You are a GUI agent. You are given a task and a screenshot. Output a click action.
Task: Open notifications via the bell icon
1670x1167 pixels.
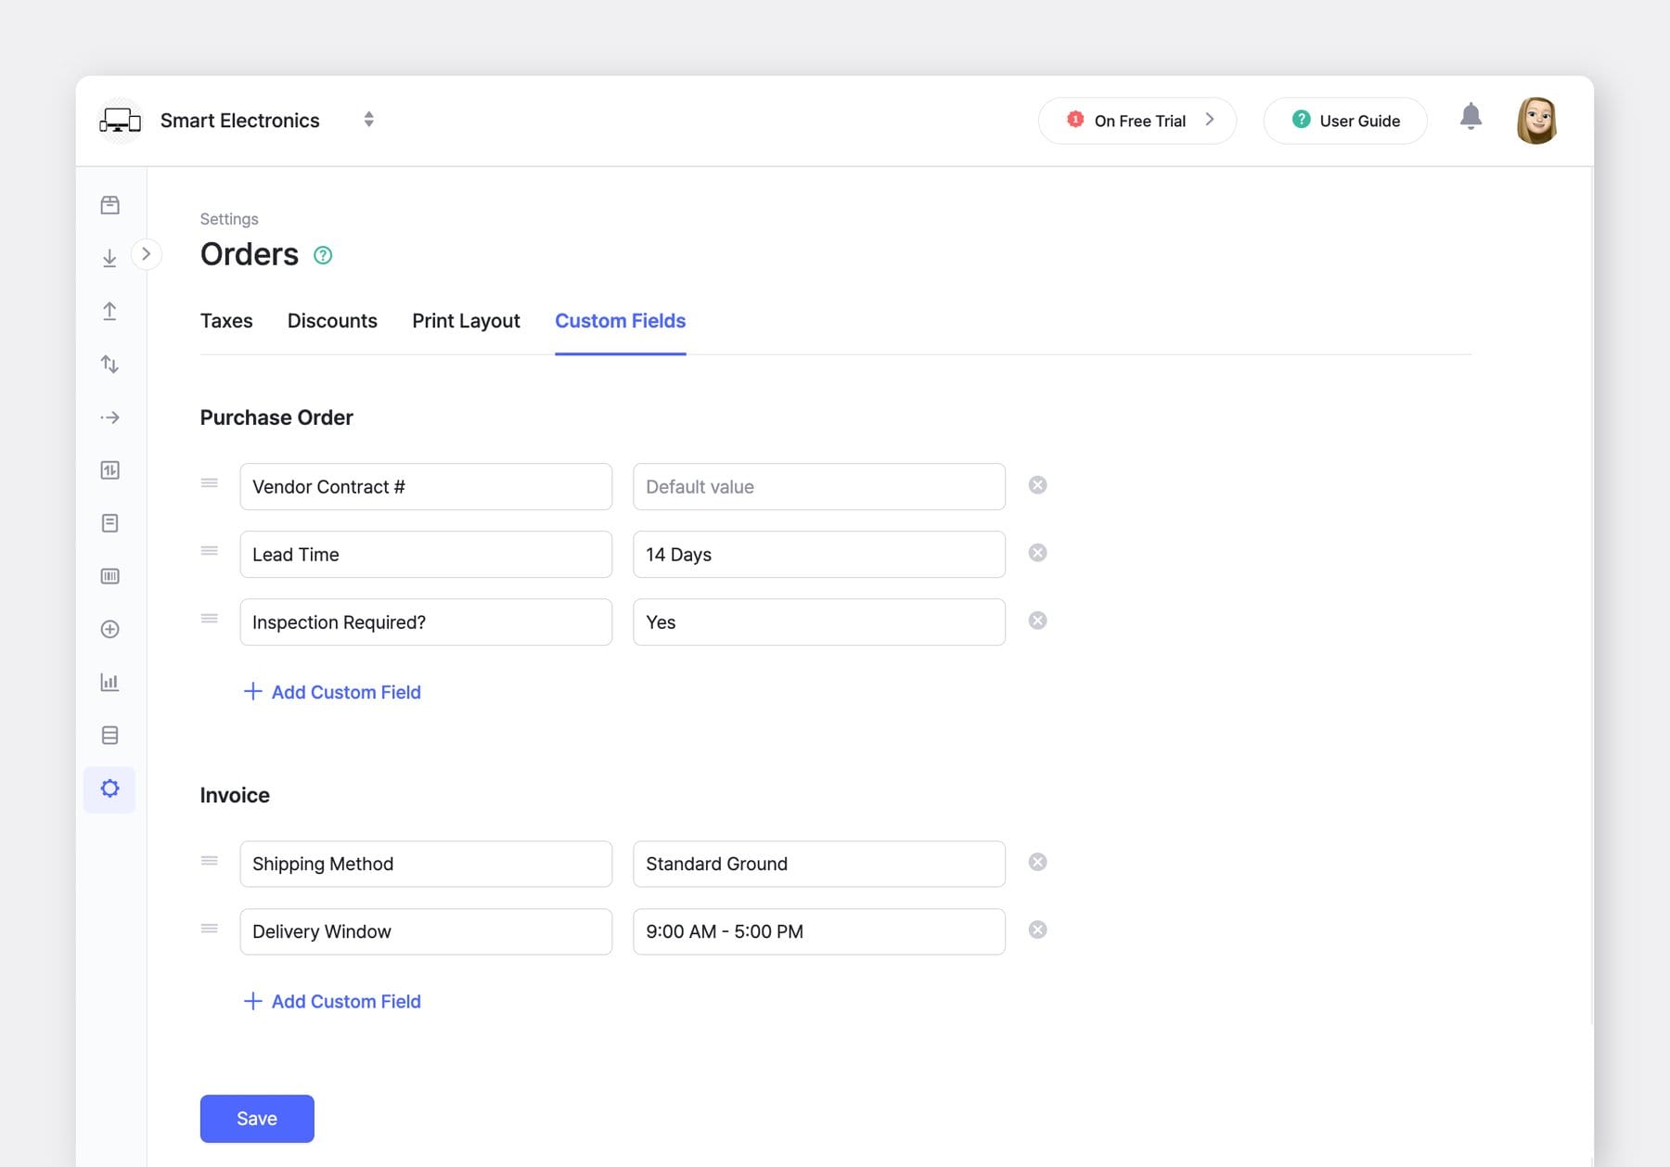(1471, 119)
